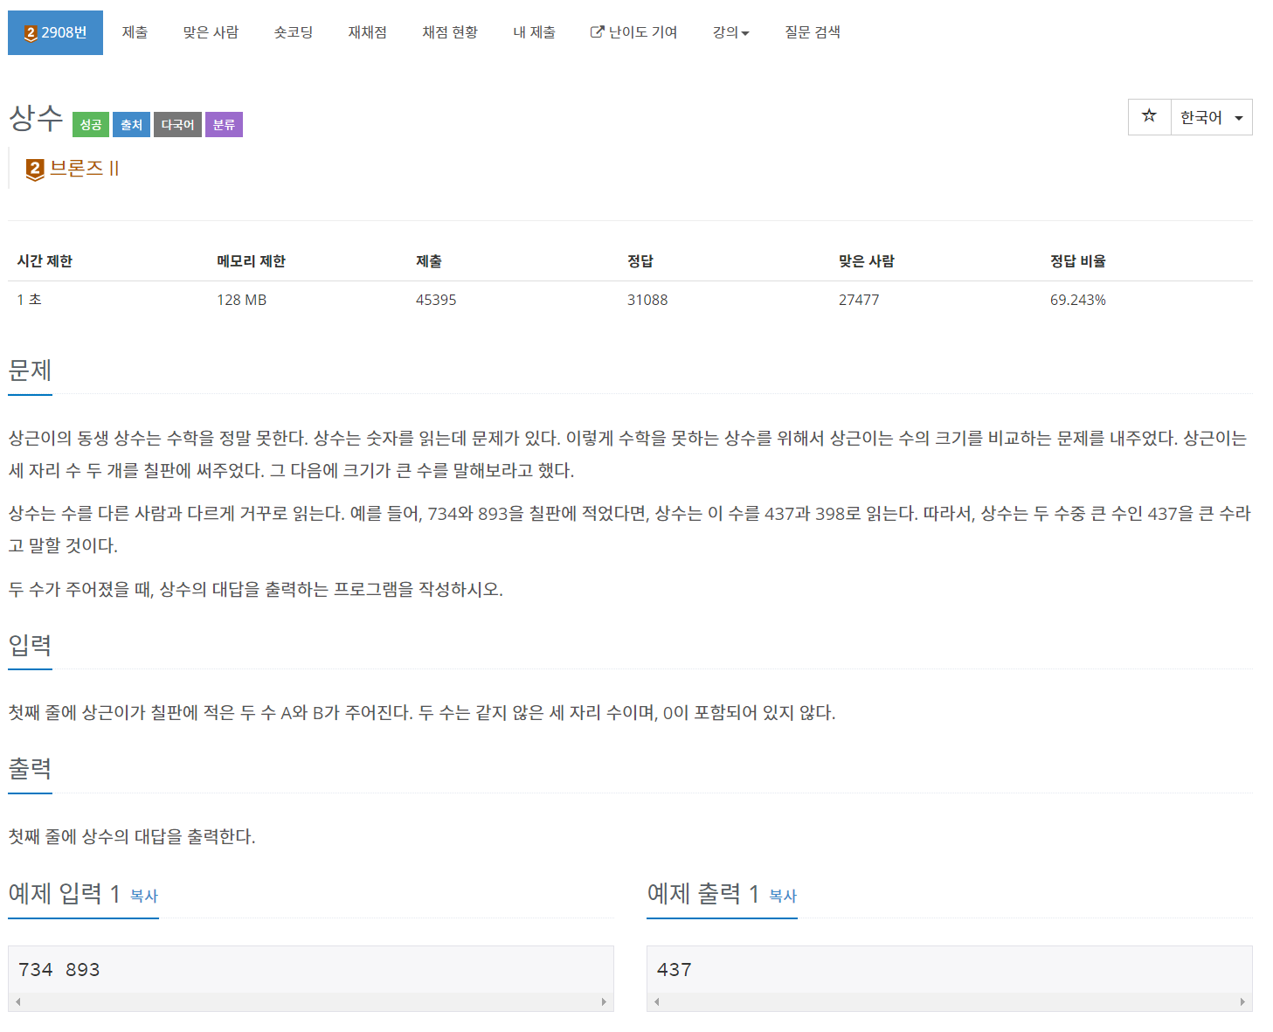Screen dimensions: 1273x1032
Task: Click the 45395 submissions value
Action: (436, 300)
